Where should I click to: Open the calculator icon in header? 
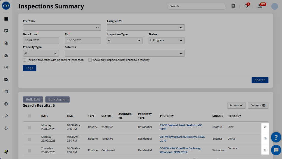click(x=233, y=6)
